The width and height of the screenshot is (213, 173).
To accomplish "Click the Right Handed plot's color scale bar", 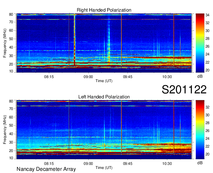I will 200,43.
